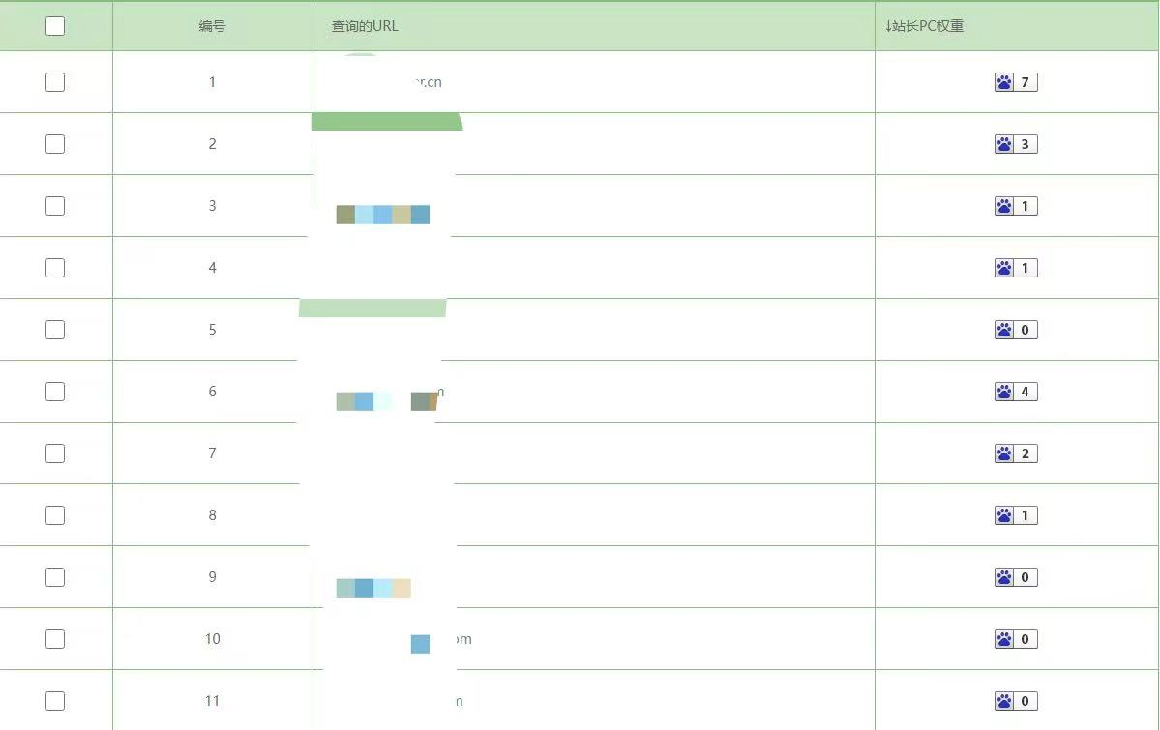1160x730 pixels.
Task: Click the paw weight badge in row 3
Action: pos(1016,206)
